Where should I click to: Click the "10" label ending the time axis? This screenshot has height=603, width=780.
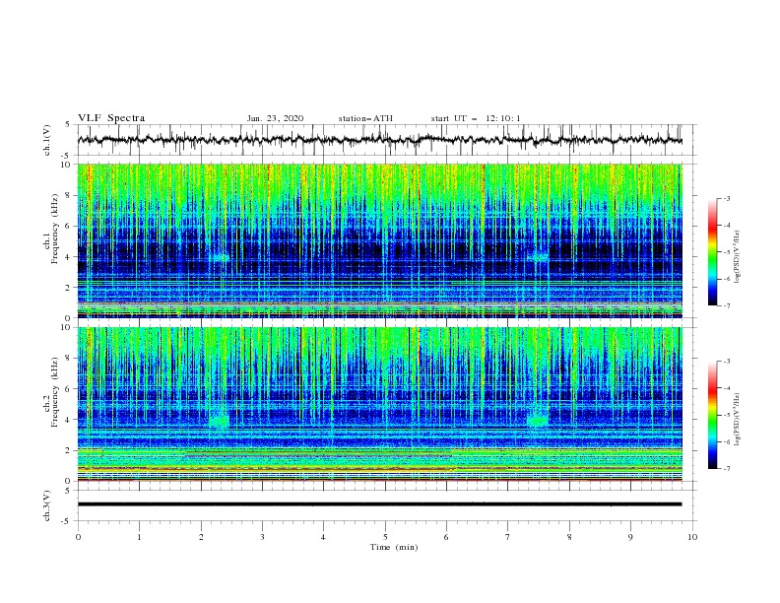pyautogui.click(x=692, y=537)
